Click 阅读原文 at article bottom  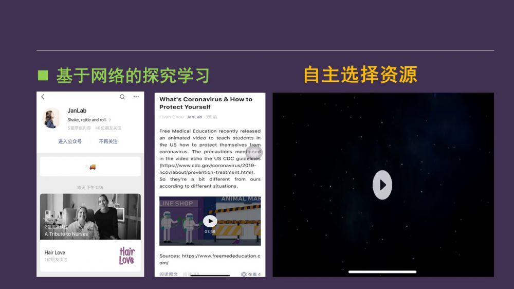tap(168, 275)
